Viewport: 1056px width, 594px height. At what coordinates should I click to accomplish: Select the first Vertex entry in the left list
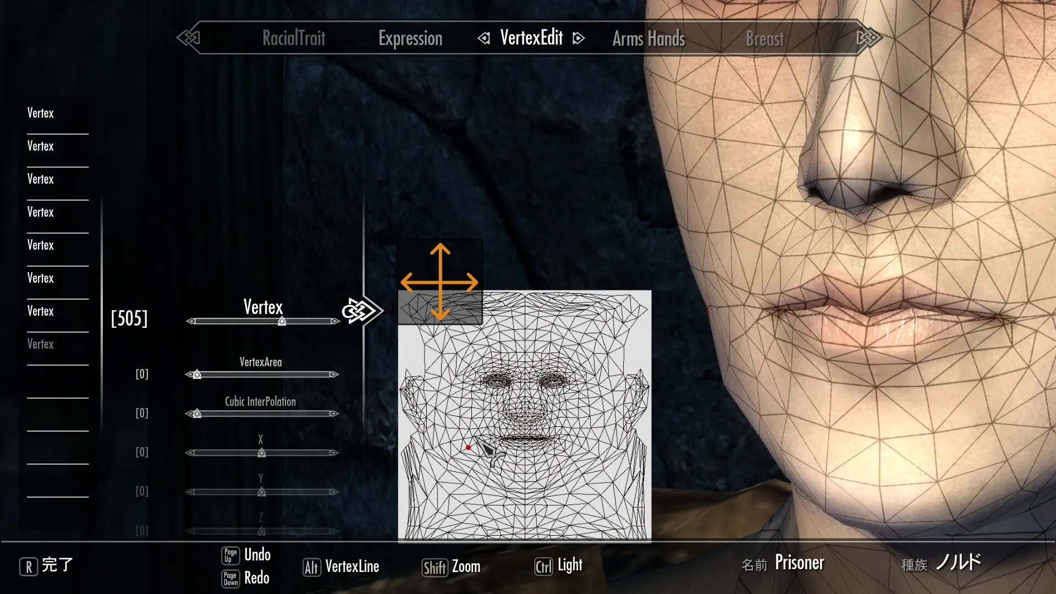point(41,113)
